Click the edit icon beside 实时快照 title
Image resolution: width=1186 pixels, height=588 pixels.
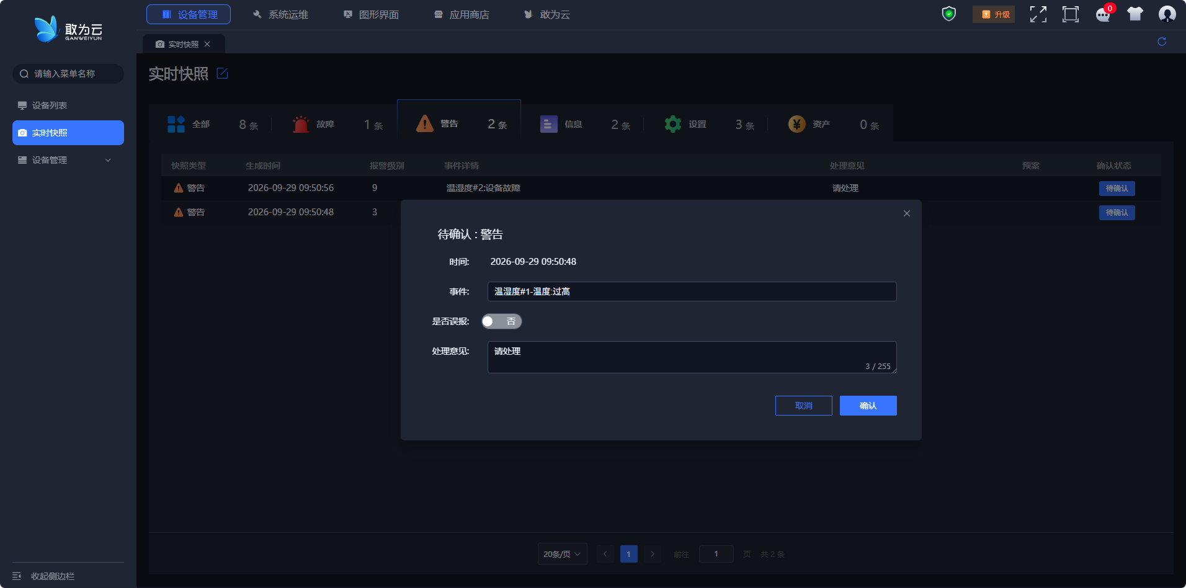coord(222,74)
